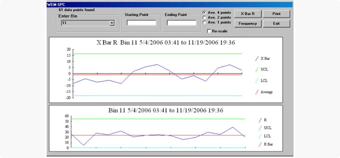Click the lower chart Bin 11 title
This screenshot has height=158, width=340.
[166, 110]
